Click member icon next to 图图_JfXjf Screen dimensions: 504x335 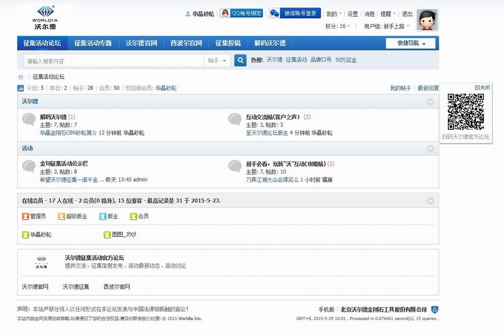pos(107,235)
